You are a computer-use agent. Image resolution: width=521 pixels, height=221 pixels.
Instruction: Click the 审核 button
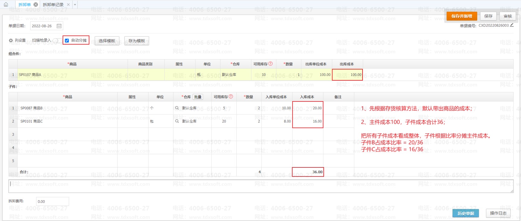click(x=508, y=16)
